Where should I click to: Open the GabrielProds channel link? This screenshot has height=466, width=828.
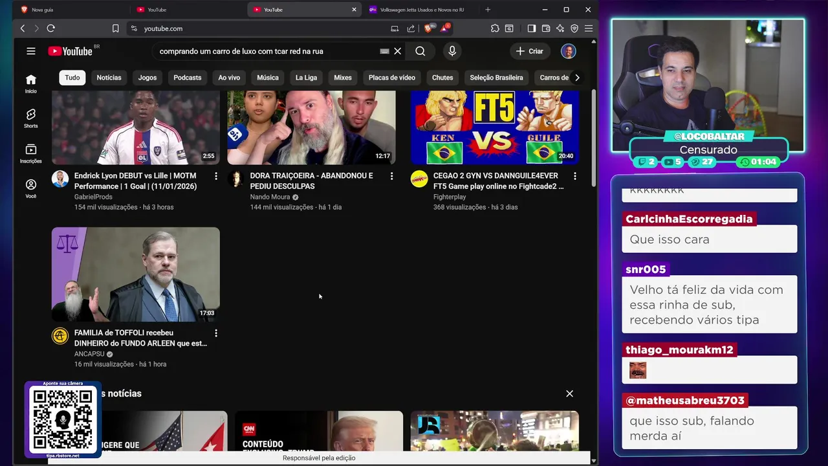click(93, 197)
